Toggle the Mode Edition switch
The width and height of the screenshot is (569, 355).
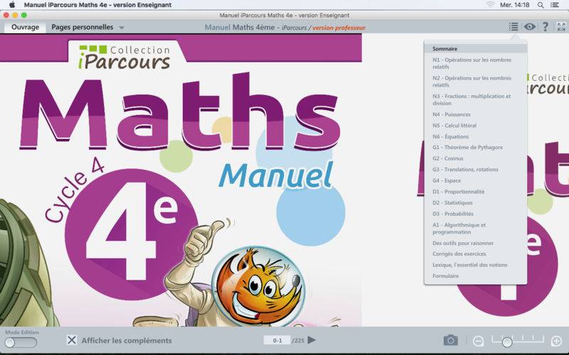(21, 342)
